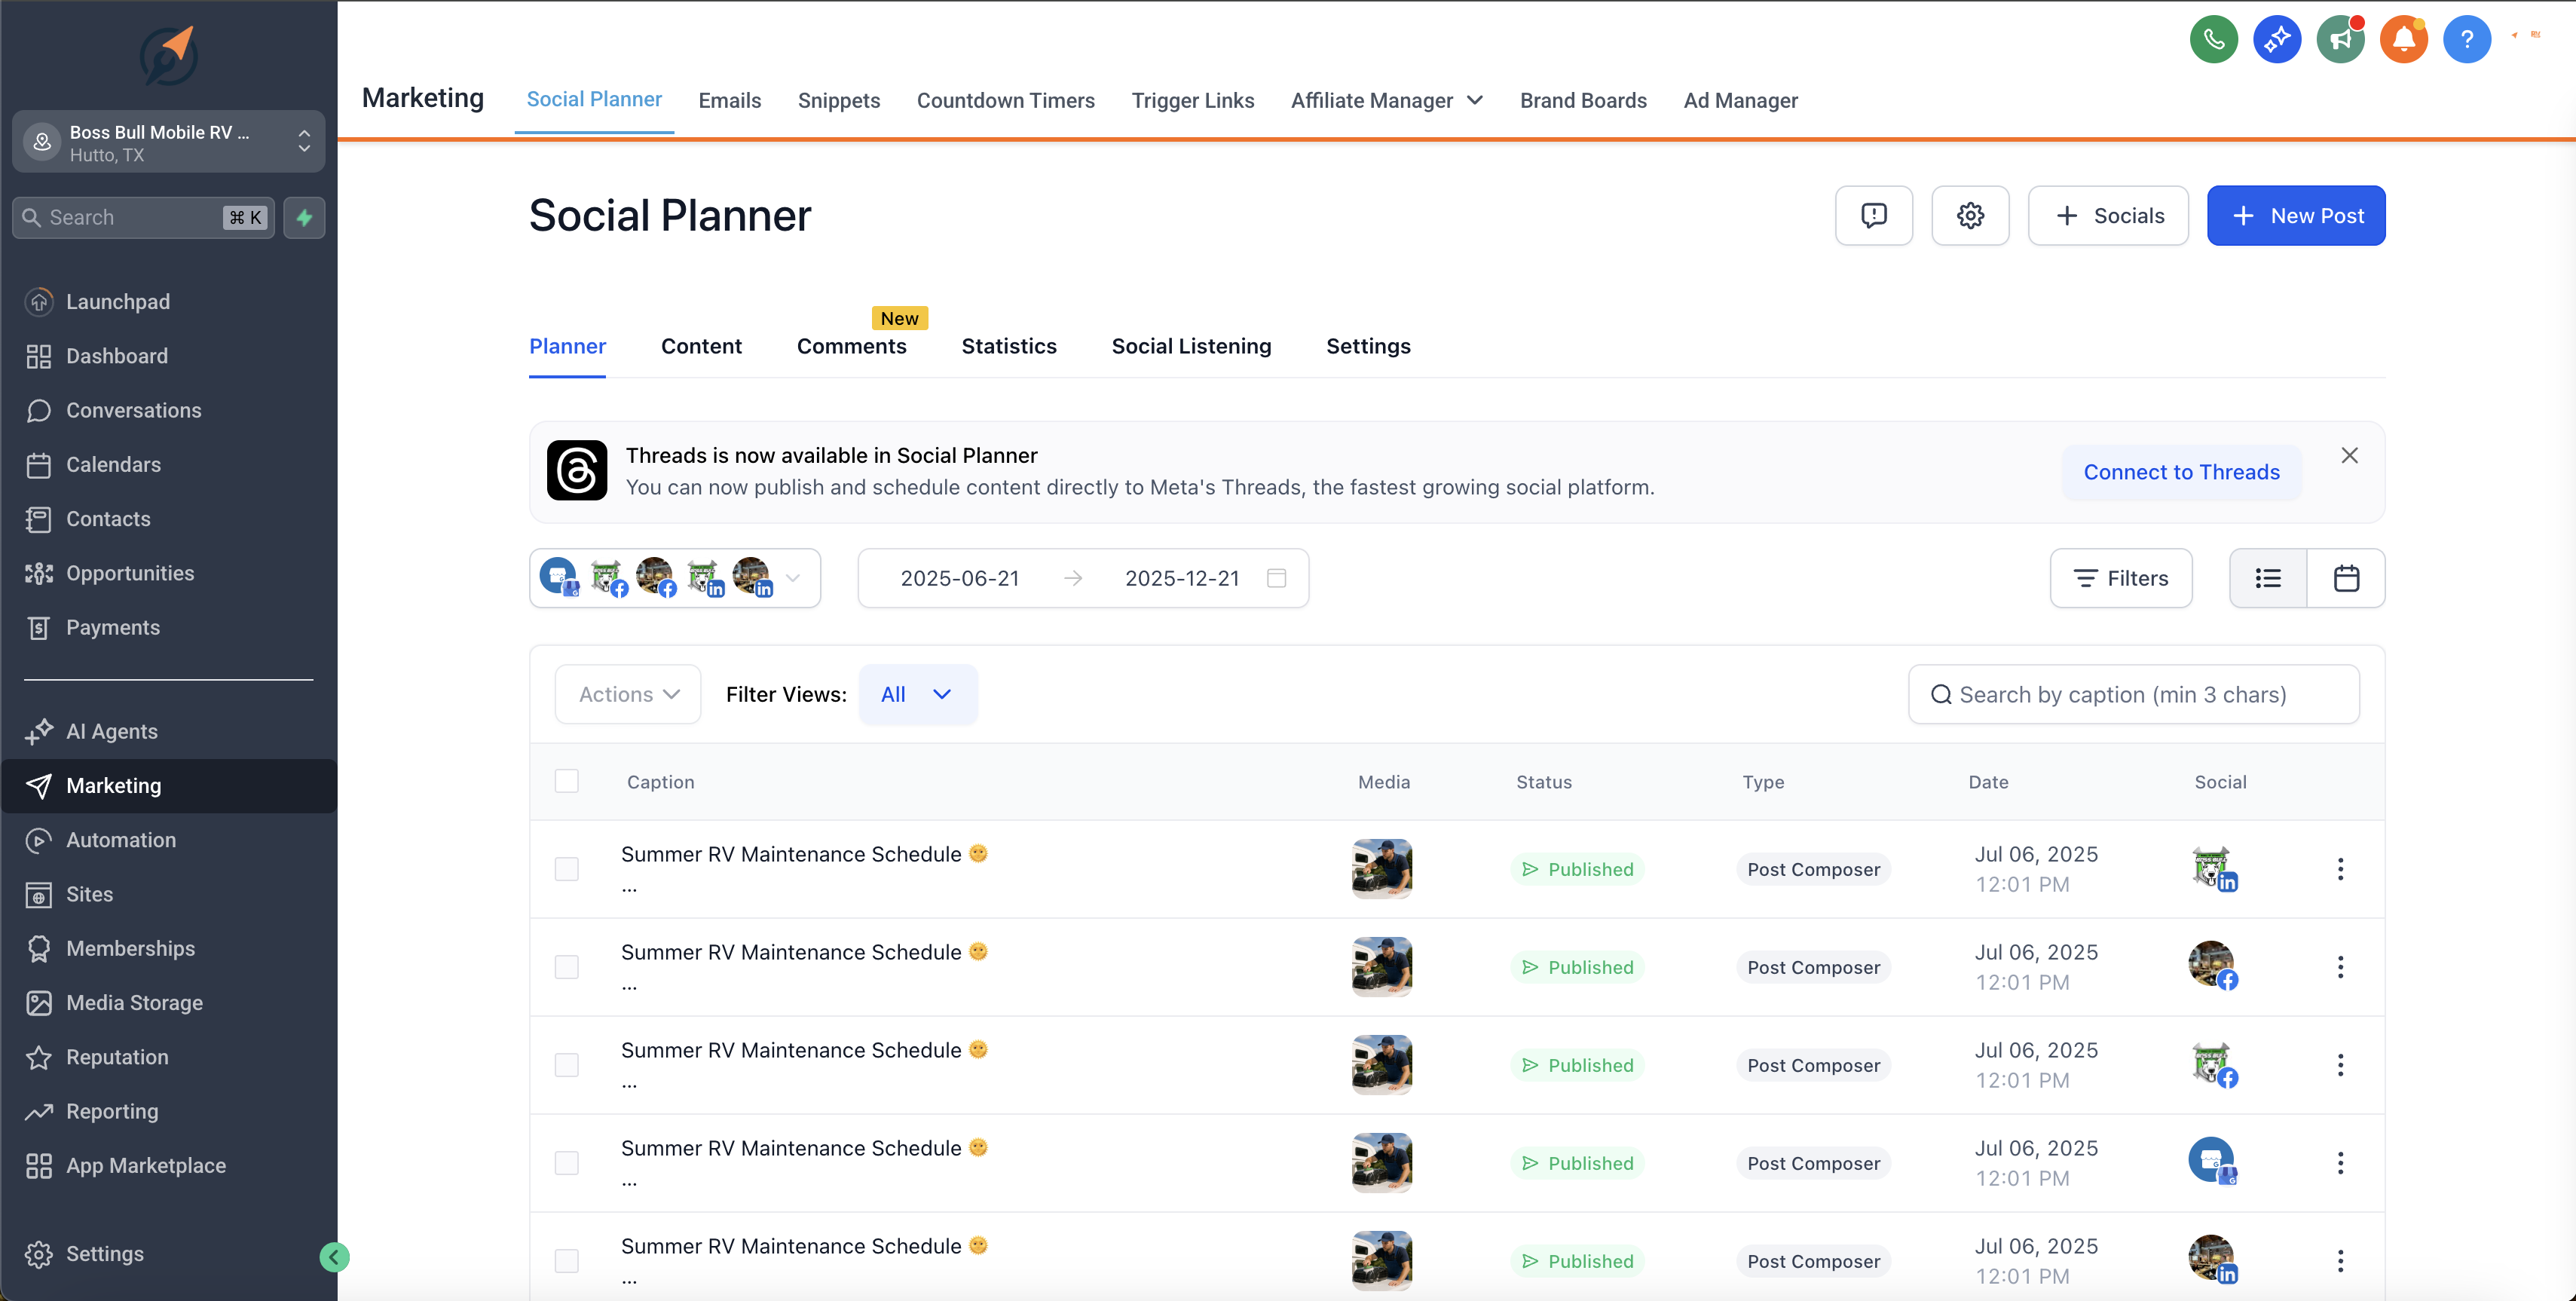Open the Actions dropdown

(x=627, y=693)
